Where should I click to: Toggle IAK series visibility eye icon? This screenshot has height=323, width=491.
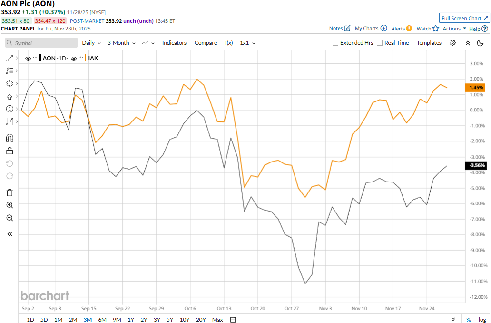(x=74, y=58)
